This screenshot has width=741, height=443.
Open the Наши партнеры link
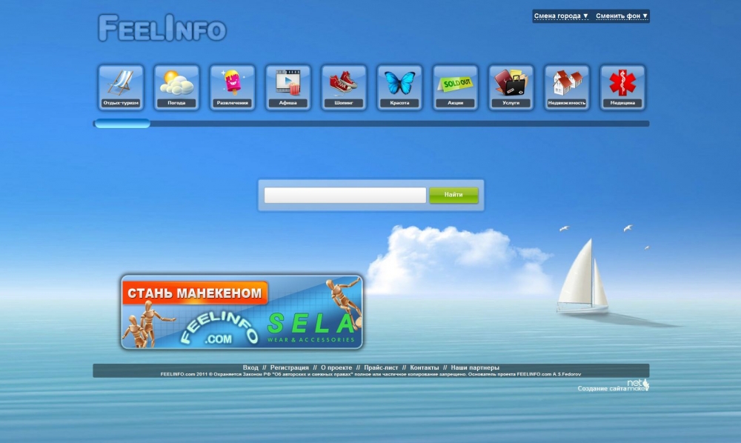475,367
